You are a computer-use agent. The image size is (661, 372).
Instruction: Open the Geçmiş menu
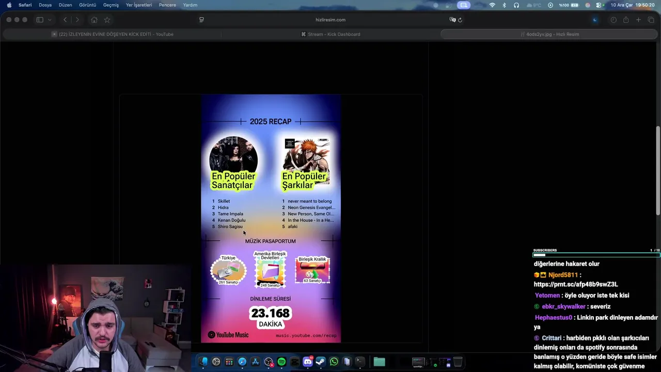click(111, 5)
